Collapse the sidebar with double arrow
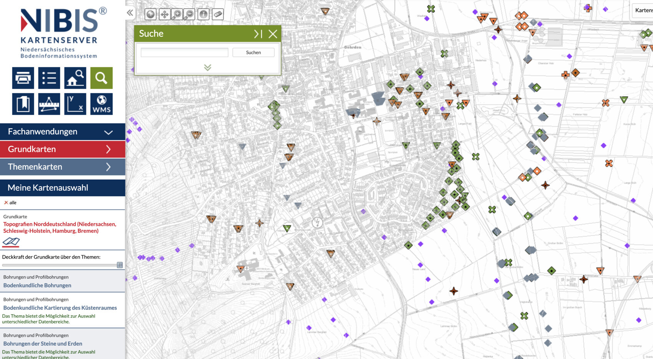The height and width of the screenshot is (359, 653). [x=130, y=13]
